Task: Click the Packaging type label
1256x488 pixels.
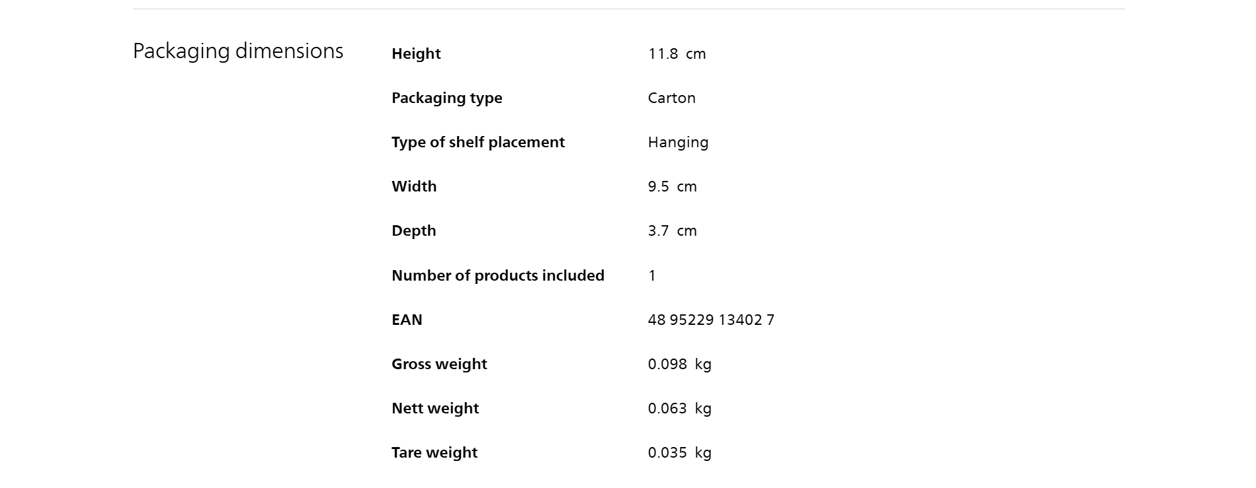Action: tap(446, 98)
